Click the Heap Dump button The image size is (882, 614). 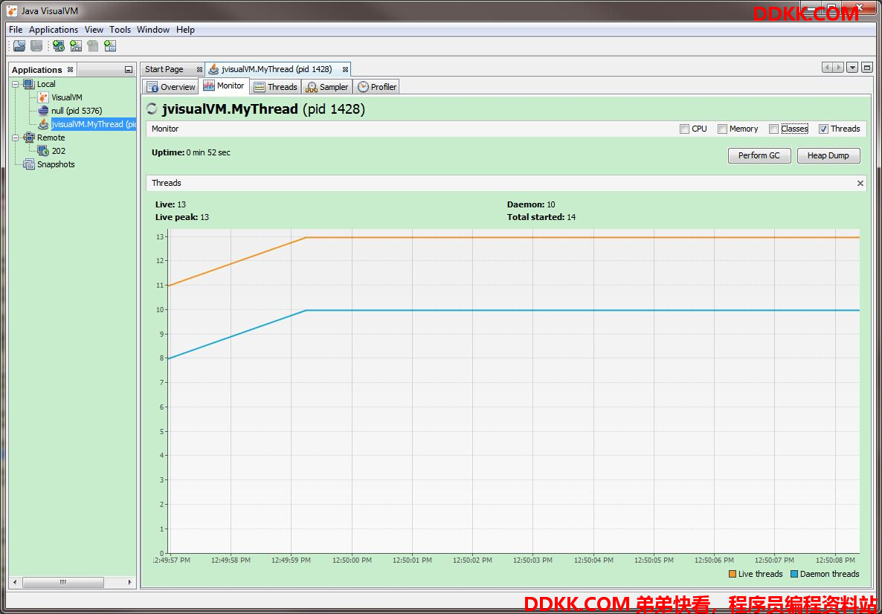tap(828, 156)
